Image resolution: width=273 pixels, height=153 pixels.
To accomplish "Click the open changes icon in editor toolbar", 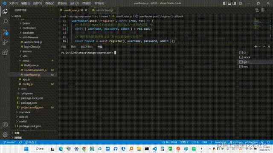I will tap(257, 10).
